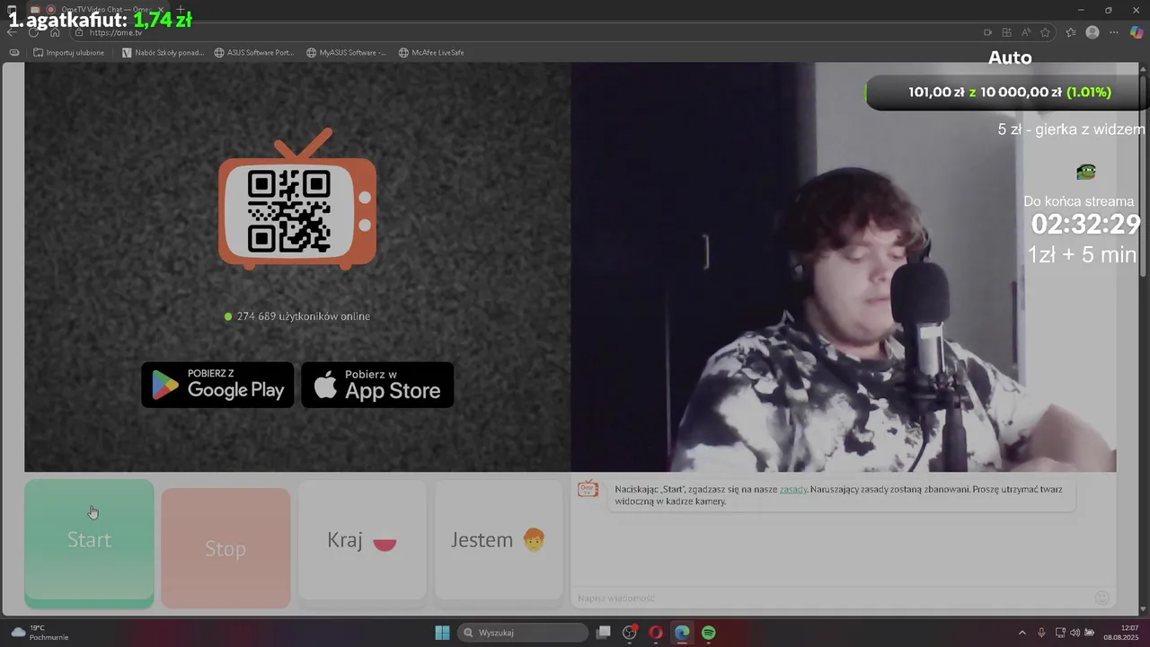Open the network tray icon
This screenshot has width=1150, height=647.
(x=1060, y=633)
